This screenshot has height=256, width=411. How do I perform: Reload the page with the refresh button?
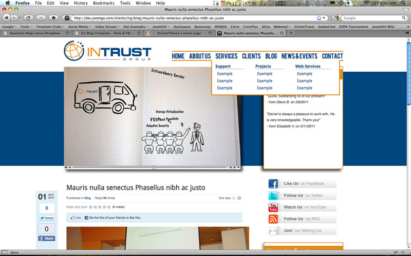[28, 18]
